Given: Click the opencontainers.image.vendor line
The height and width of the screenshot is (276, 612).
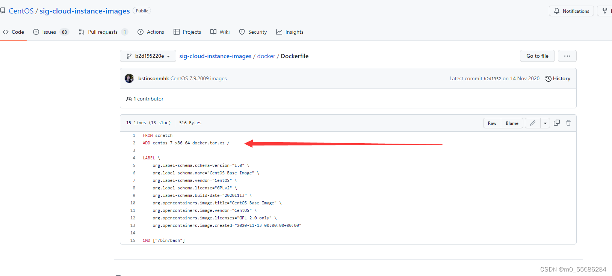Looking at the screenshot, I should point(205,210).
